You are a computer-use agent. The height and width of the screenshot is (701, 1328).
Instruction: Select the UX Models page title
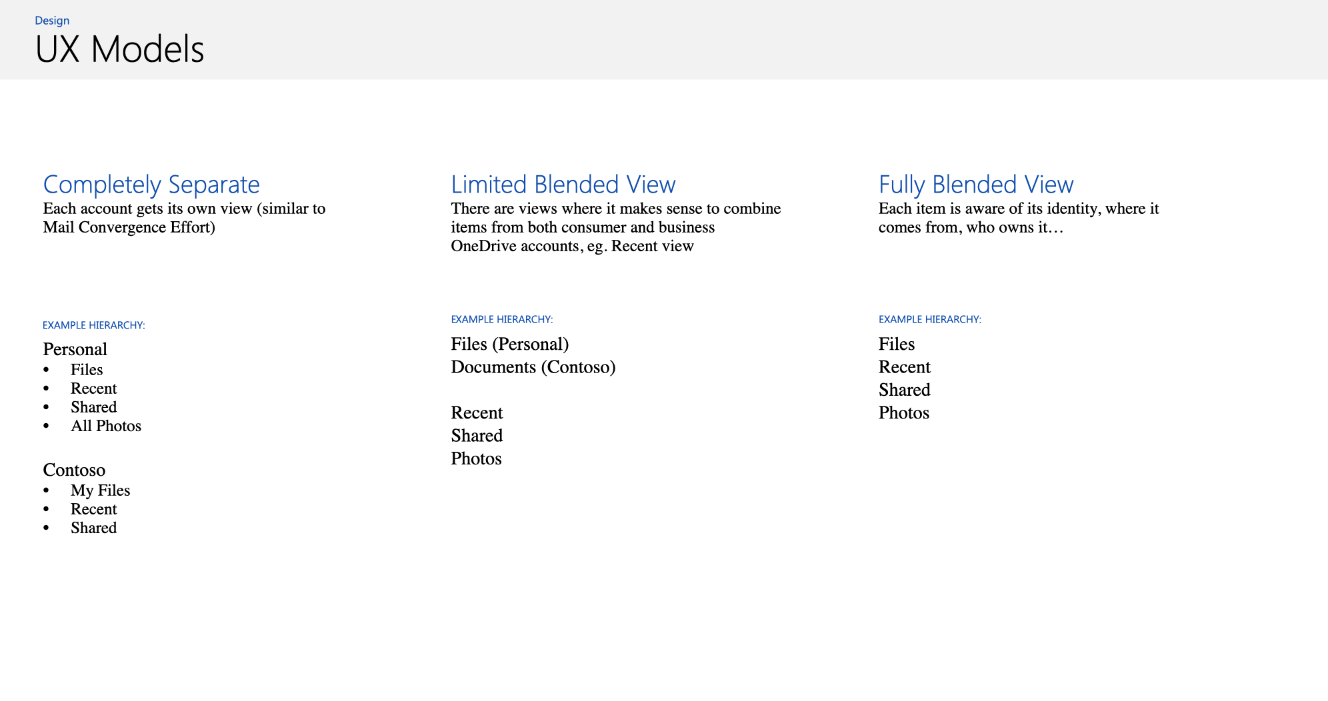[x=120, y=49]
